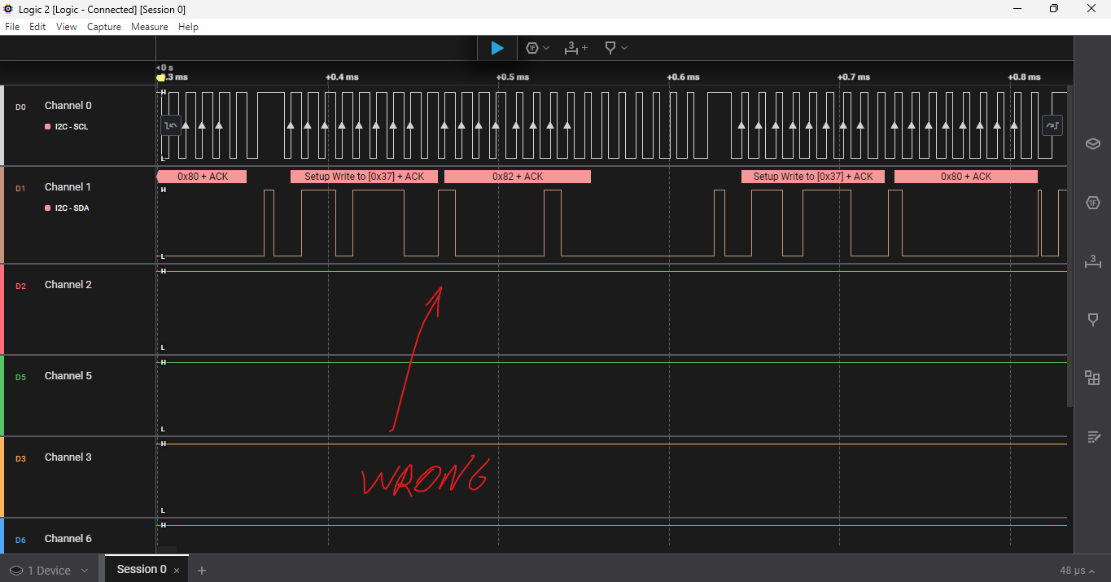
Task: Open the radix dropdown chevron beside the 1F icon
Action: pyautogui.click(x=547, y=48)
